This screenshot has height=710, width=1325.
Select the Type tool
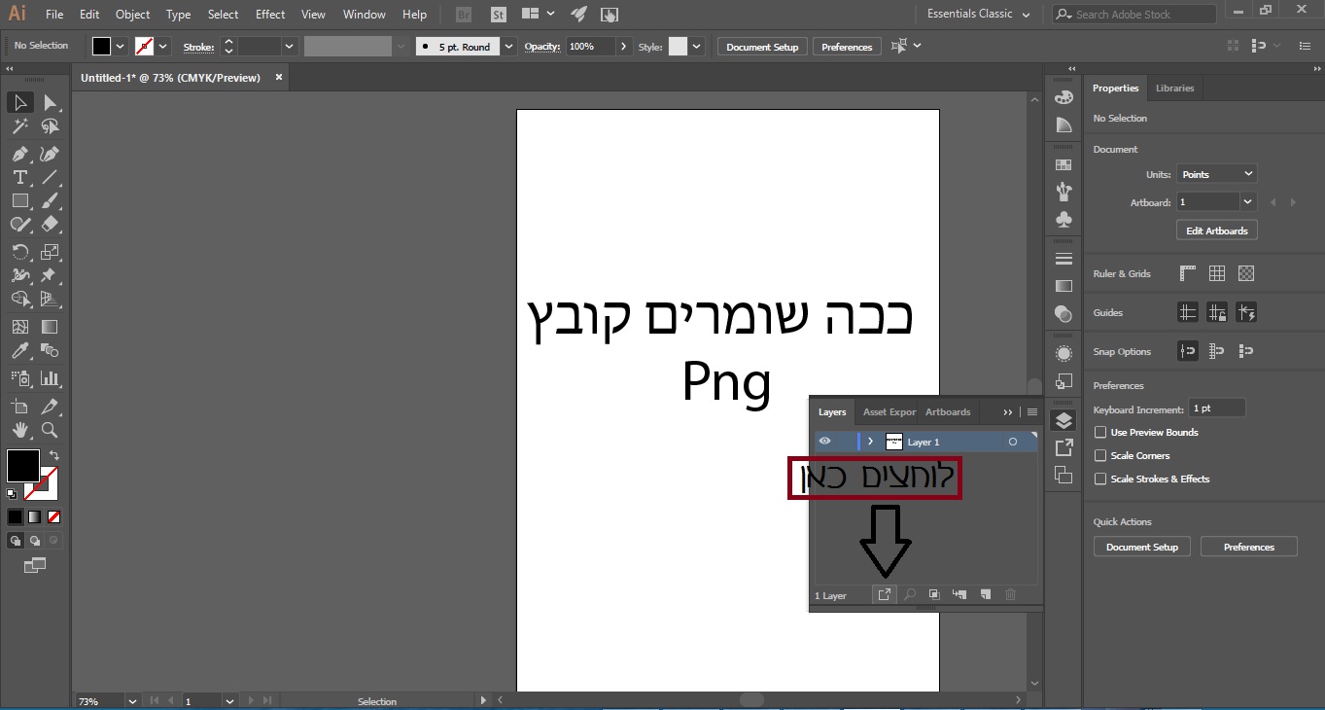pyautogui.click(x=19, y=178)
